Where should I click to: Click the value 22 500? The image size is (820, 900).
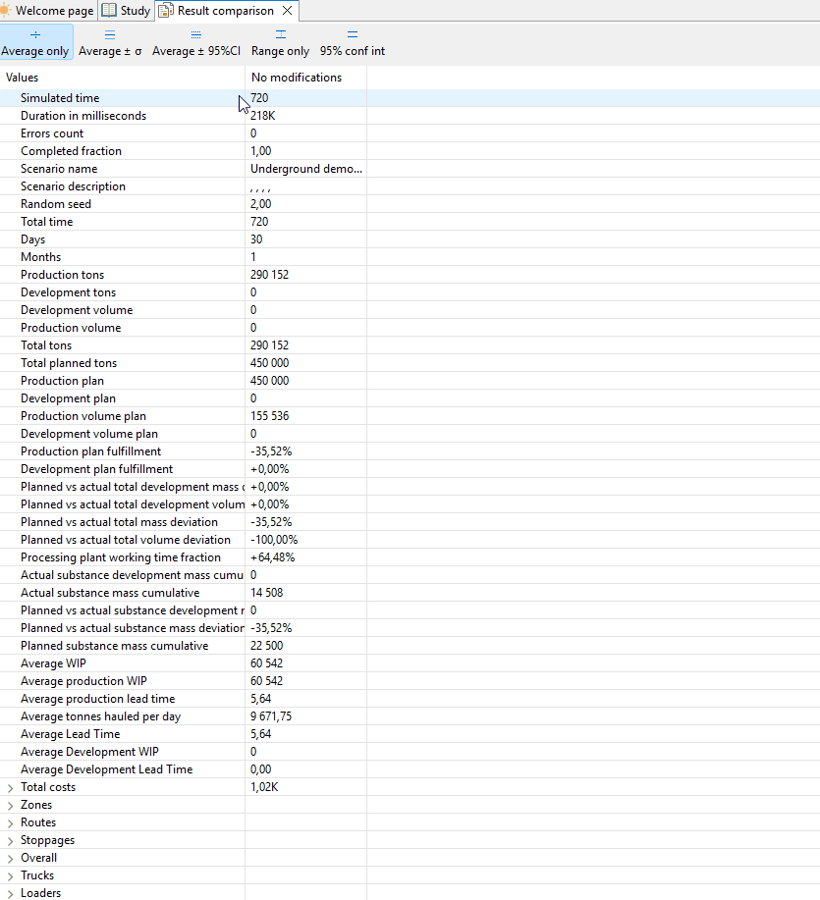click(266, 647)
